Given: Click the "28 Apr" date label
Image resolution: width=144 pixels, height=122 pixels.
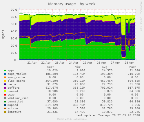Looking at the screenshot, I should point(129,63).
